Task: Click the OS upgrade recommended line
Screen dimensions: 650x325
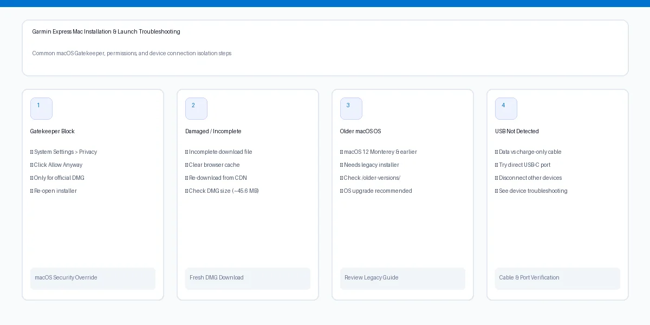Action: tap(376, 191)
